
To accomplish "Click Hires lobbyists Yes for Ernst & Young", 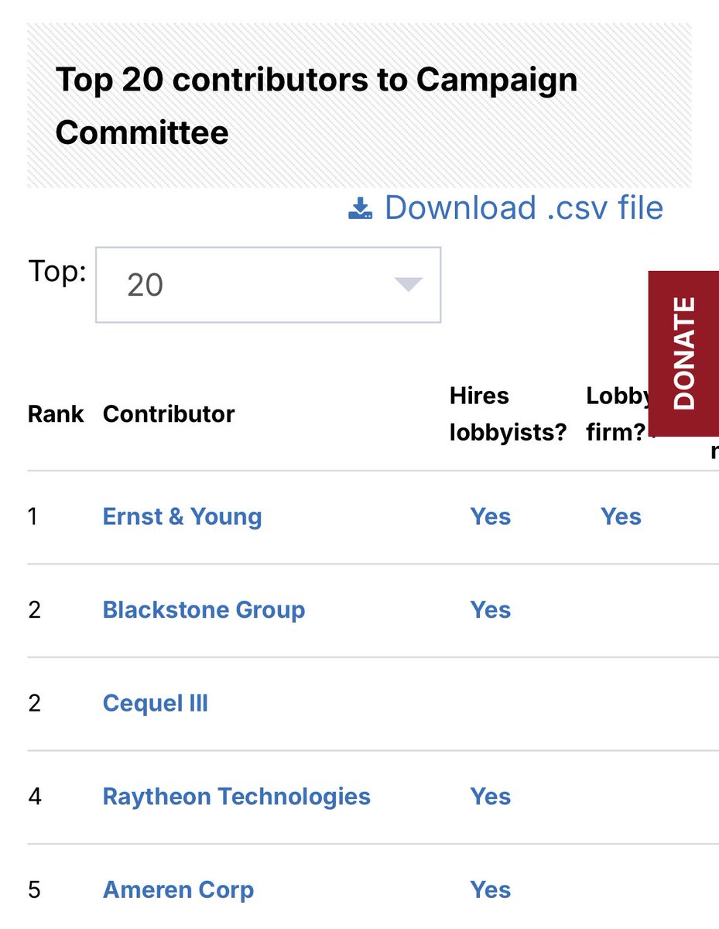I will click(491, 517).
